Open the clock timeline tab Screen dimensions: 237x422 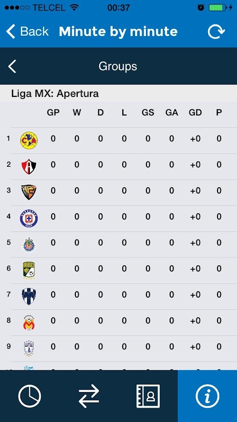(29, 396)
